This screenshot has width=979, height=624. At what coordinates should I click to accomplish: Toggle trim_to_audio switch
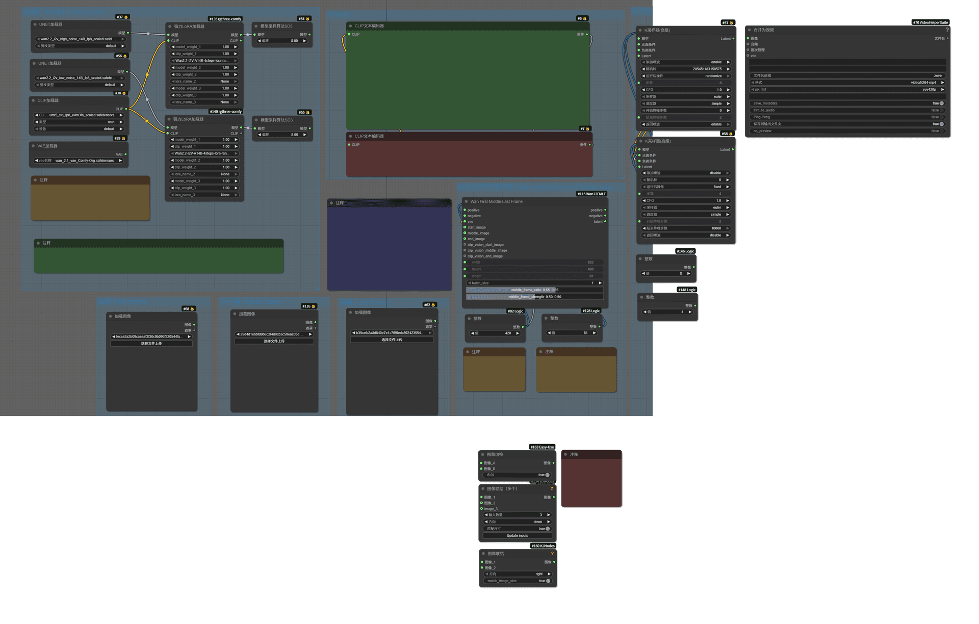941,110
